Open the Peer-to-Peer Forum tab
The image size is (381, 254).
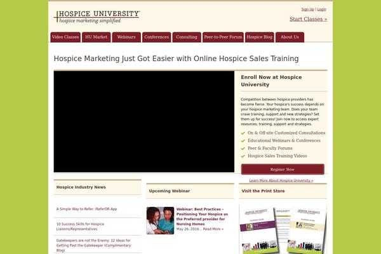(x=223, y=37)
